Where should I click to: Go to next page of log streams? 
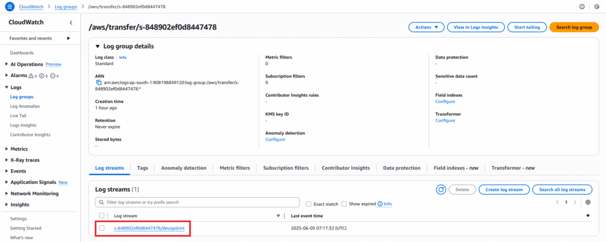click(575, 202)
